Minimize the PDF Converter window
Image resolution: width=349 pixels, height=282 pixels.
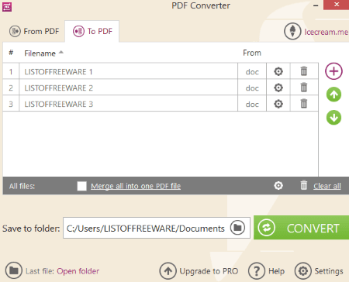316,5
